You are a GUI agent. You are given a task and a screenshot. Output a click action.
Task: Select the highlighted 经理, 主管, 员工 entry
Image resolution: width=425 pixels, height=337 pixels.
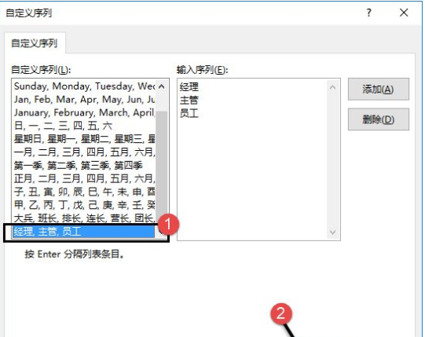coord(83,232)
